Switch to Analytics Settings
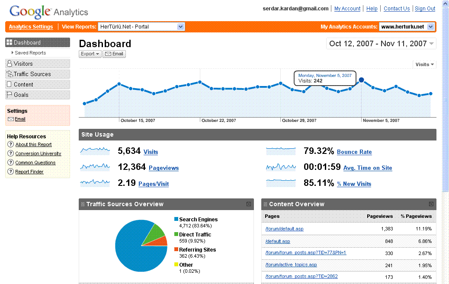 [x=30, y=26]
